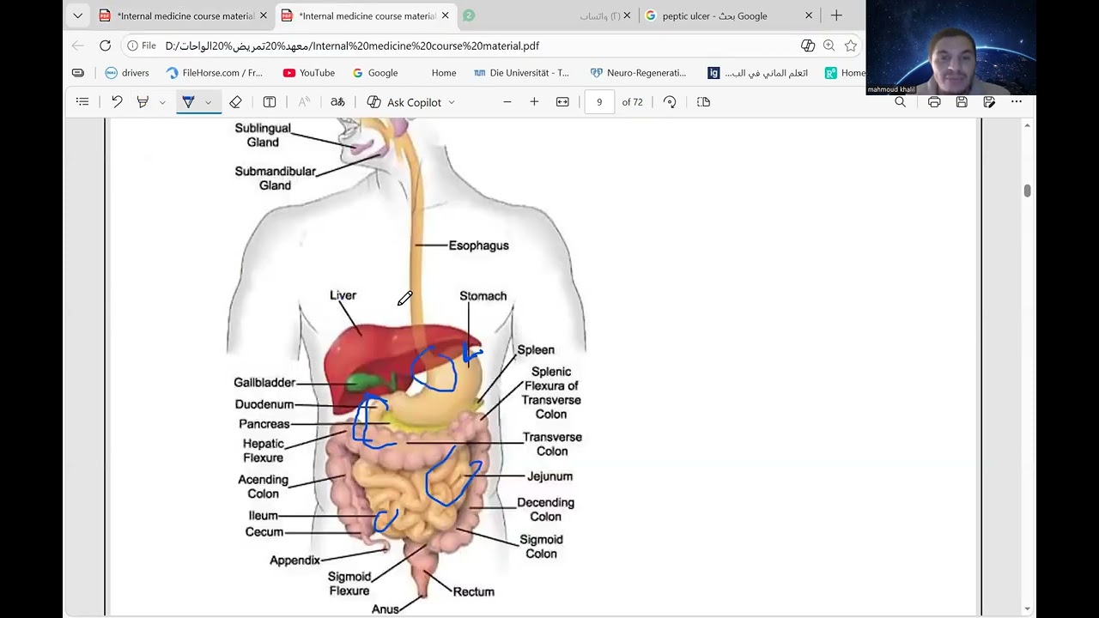This screenshot has height=618, width=1099.
Task: Click the Print icon
Action: pyautogui.click(x=934, y=102)
